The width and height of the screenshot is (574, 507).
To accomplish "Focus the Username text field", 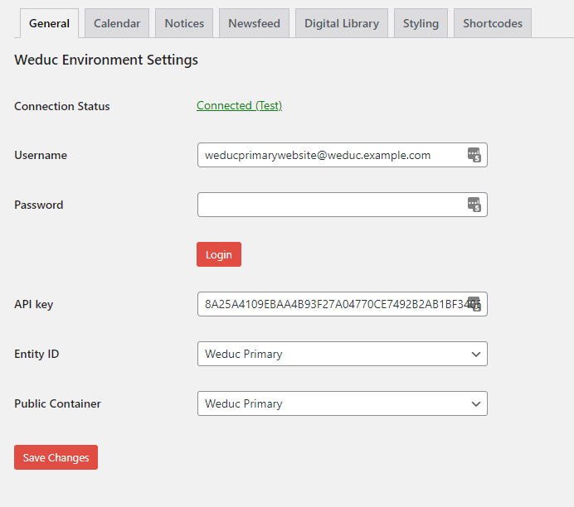I will click(328, 155).
